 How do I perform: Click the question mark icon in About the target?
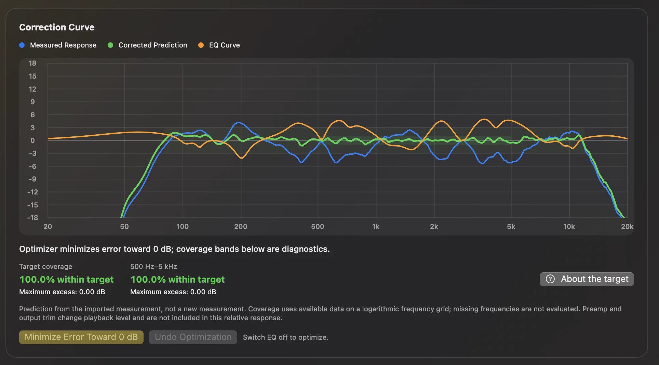tap(550, 279)
